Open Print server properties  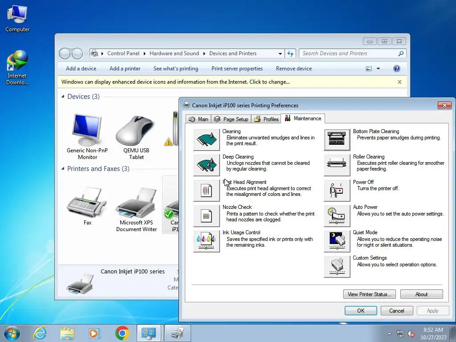237,69
